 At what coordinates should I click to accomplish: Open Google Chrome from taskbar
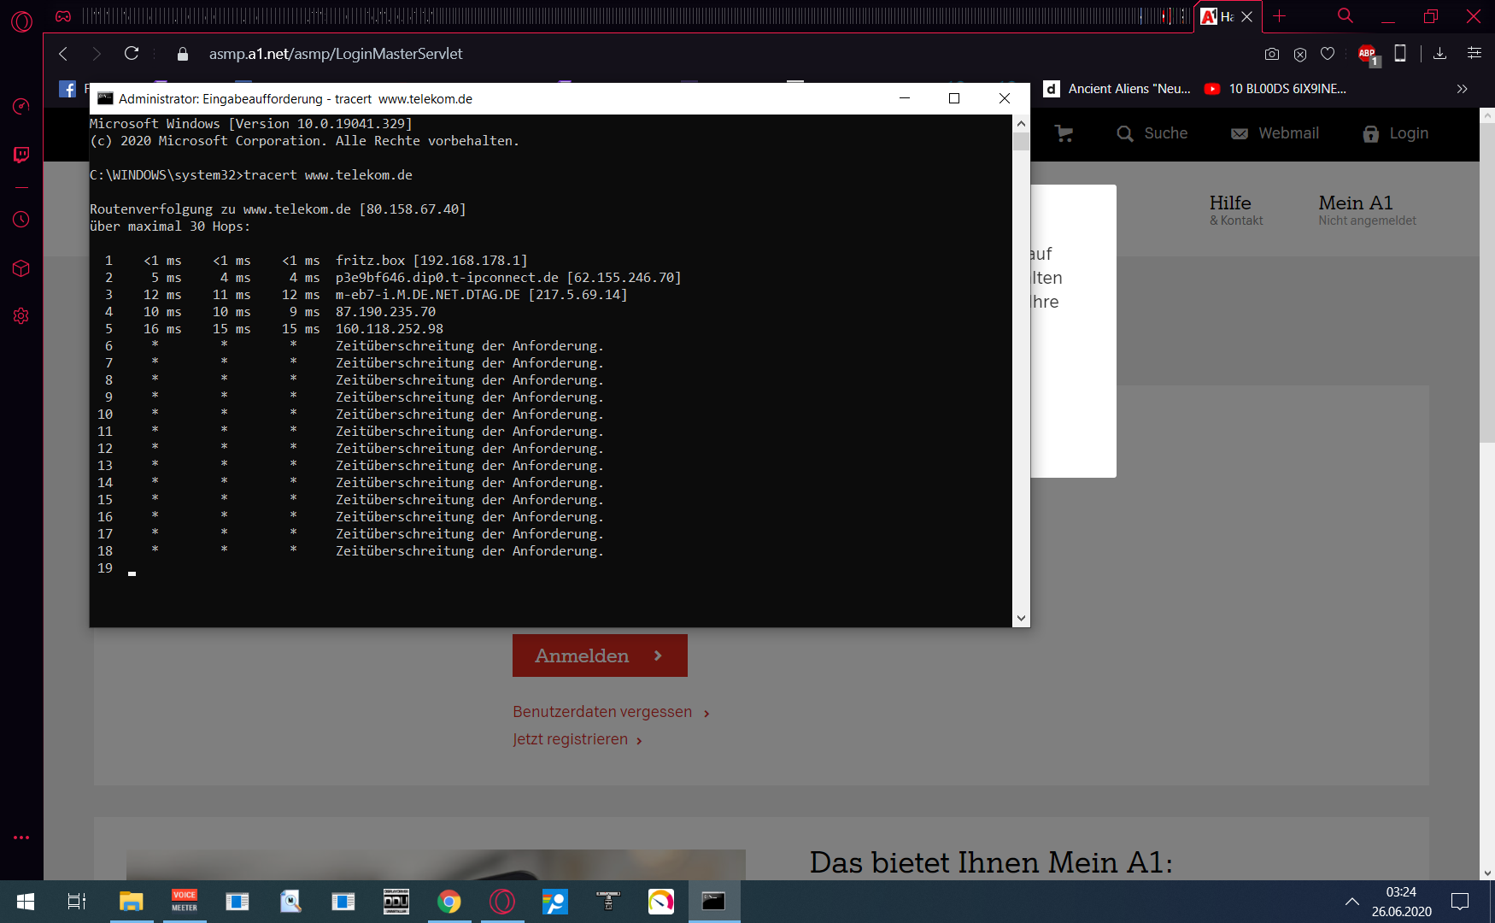click(x=449, y=902)
